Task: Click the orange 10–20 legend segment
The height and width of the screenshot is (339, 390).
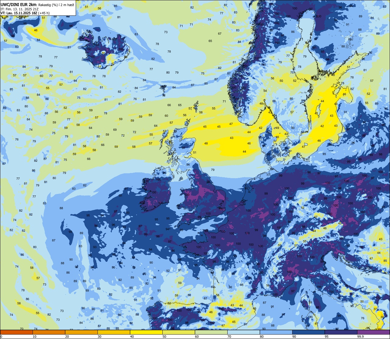Action: 49,332
